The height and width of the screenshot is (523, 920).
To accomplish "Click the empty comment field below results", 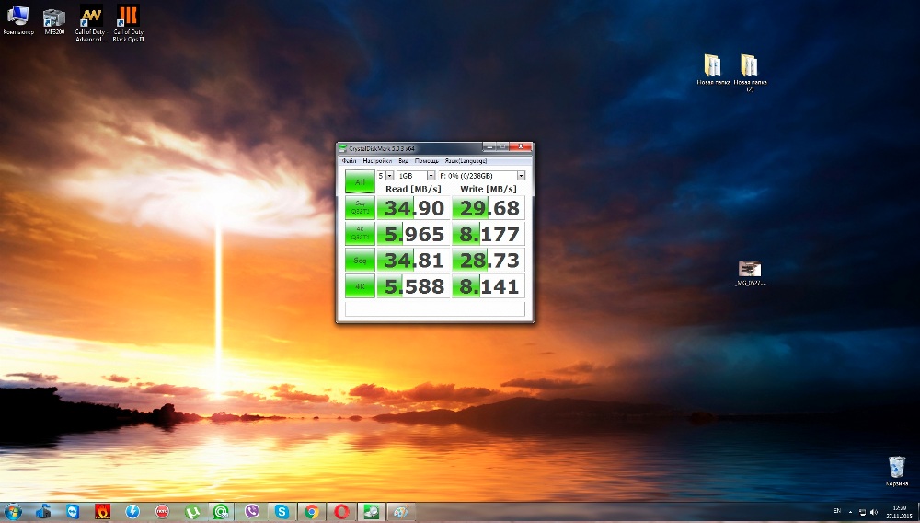I will [435, 308].
